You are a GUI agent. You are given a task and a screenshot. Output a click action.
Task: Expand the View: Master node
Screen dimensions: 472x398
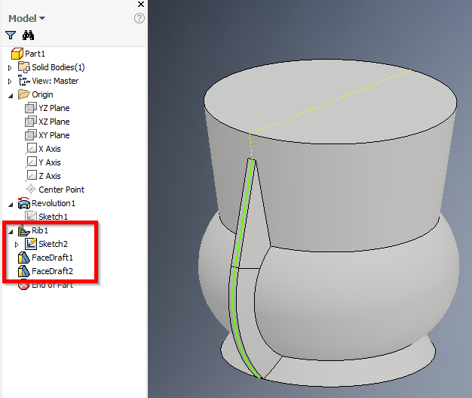pyautogui.click(x=10, y=82)
